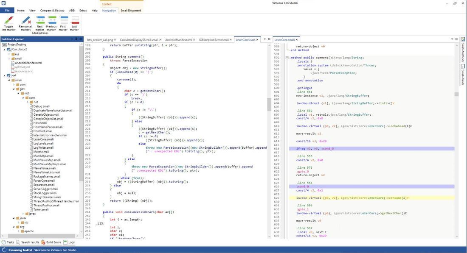467x253 pixels.
Task: Open the Smali-Methods side panel
Action: click(463, 50)
